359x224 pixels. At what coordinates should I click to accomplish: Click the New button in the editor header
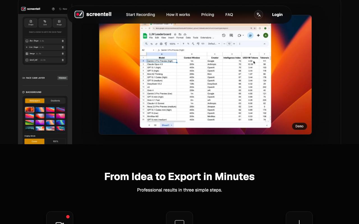[63, 9]
